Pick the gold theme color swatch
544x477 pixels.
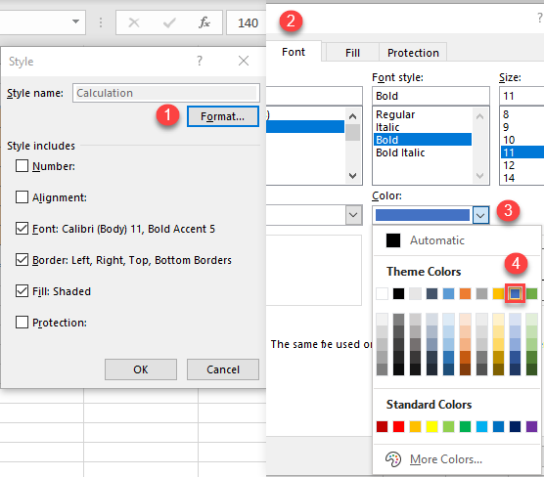[x=499, y=293]
